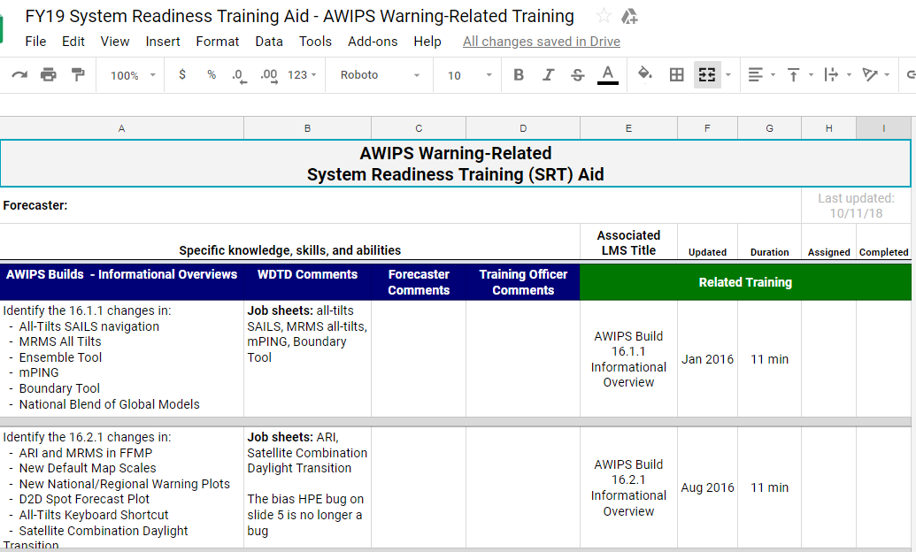Format selection as percent

click(212, 75)
